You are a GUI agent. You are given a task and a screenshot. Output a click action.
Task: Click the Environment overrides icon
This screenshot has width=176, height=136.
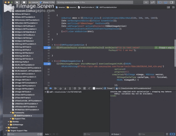tap(84, 88)
